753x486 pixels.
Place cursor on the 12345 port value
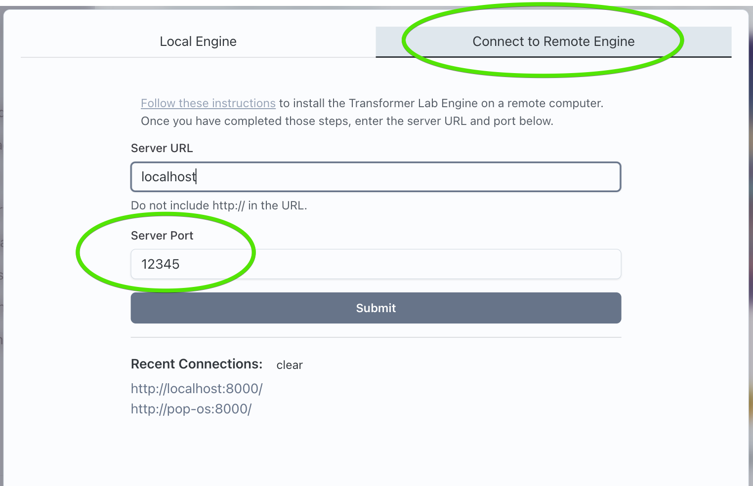161,264
